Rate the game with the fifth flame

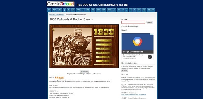pyautogui.click(x=63, y=78)
